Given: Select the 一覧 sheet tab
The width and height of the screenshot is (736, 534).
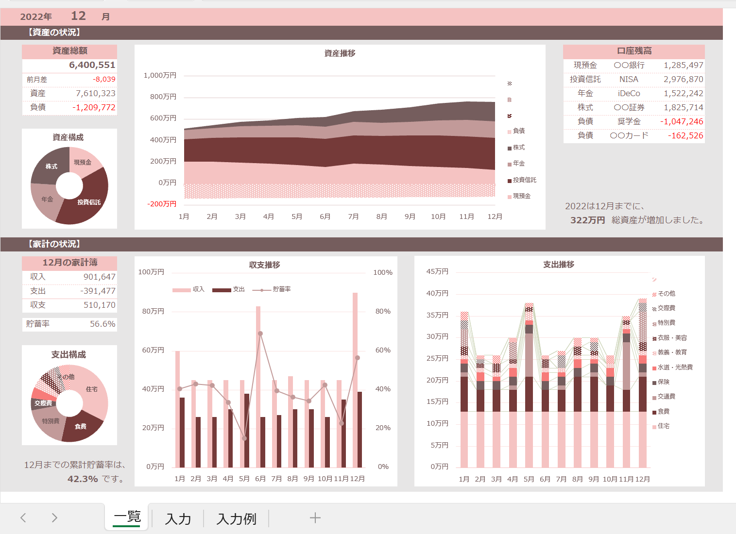Looking at the screenshot, I should tap(127, 517).
